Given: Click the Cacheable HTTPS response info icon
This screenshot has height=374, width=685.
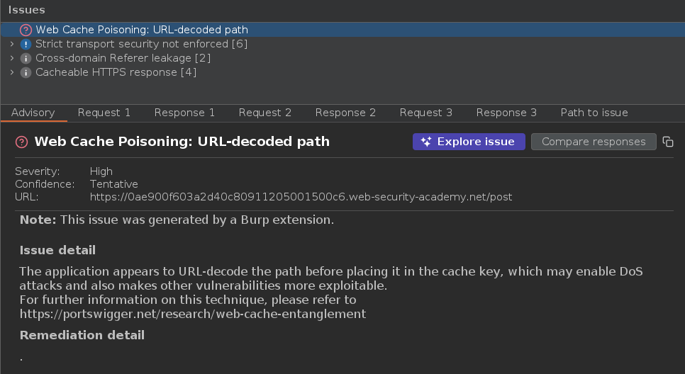Looking at the screenshot, I should [26, 72].
